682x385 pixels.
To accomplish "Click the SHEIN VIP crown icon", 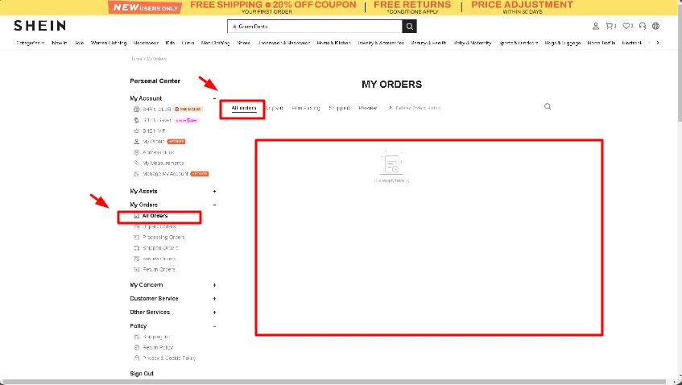I will (x=136, y=131).
